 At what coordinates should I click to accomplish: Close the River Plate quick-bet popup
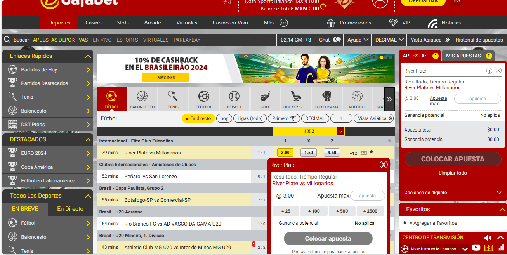[384, 165]
